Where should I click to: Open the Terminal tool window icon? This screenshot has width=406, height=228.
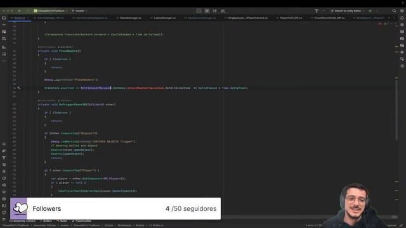(x=4, y=206)
